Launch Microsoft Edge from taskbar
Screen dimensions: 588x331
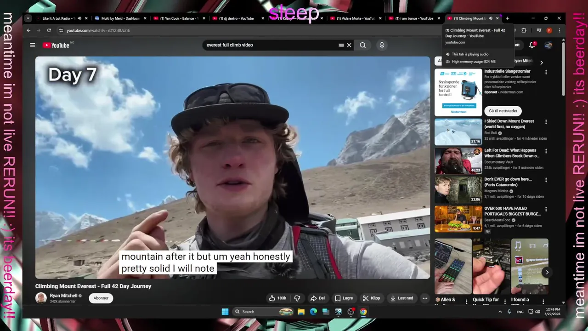(313, 312)
